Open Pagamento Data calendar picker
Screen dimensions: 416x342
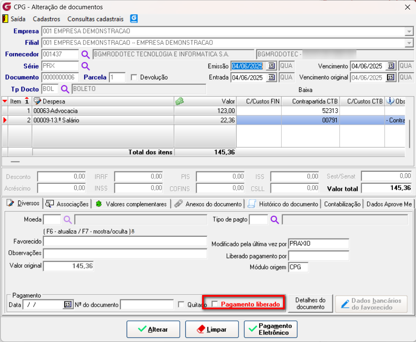pyautogui.click(x=68, y=304)
